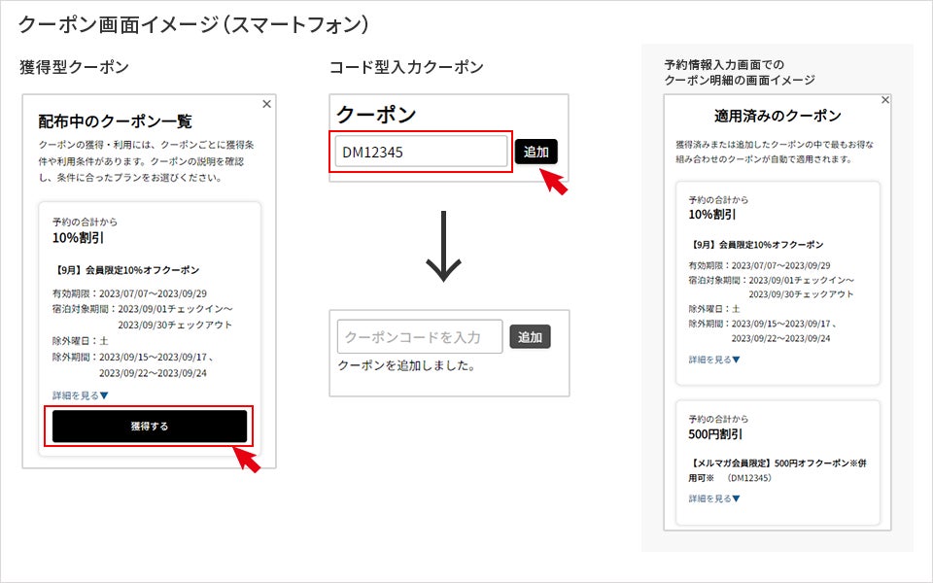Viewport: 933px width, 583px height.
Task: Close the 適用済みのクーポン dialog
Action: click(885, 100)
